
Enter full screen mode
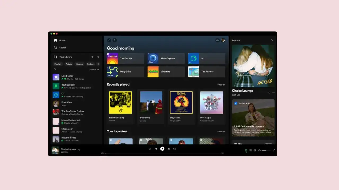click(x=274, y=150)
